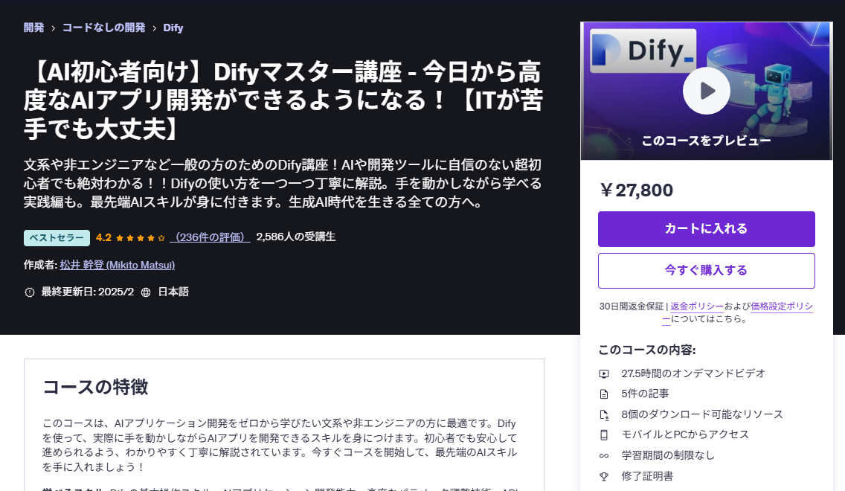
Task: Click the カートに入れる button
Action: tap(707, 229)
